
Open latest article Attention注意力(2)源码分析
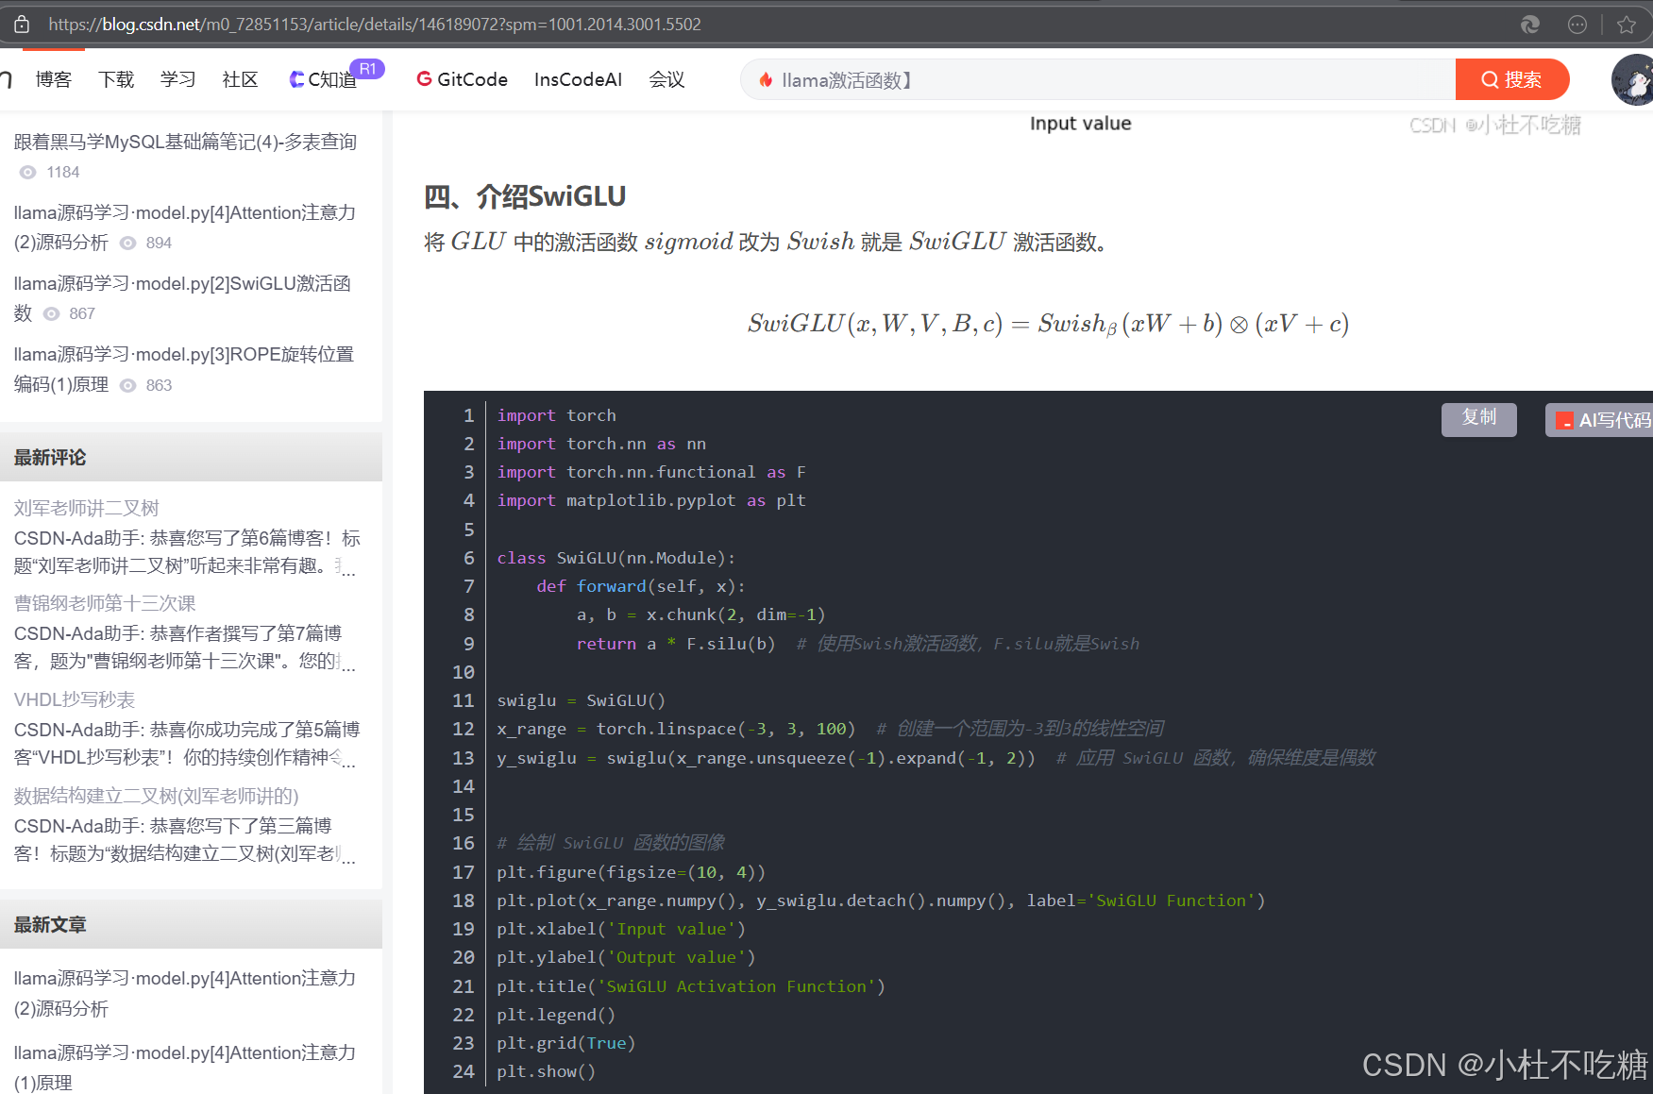185,993
